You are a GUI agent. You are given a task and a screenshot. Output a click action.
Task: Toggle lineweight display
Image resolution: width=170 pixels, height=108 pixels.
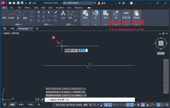pos(139,105)
